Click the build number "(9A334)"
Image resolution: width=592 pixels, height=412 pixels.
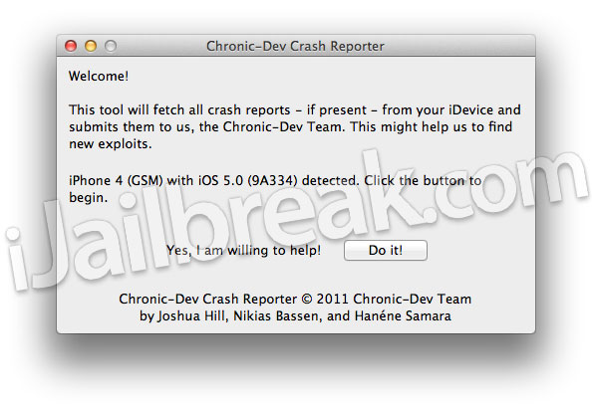(x=272, y=180)
